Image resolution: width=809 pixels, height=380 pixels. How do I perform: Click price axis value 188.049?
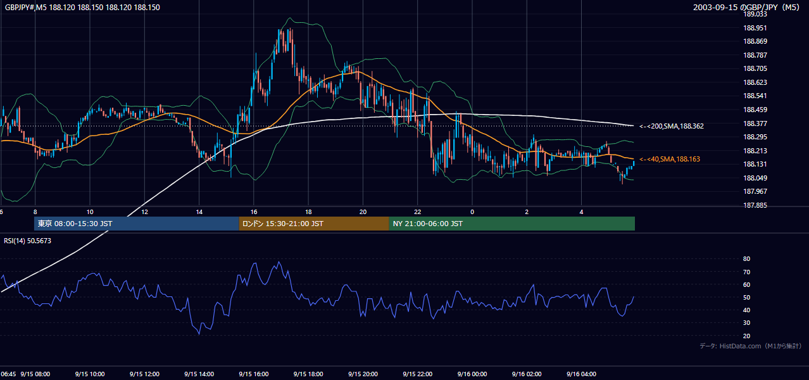pyautogui.click(x=755, y=178)
